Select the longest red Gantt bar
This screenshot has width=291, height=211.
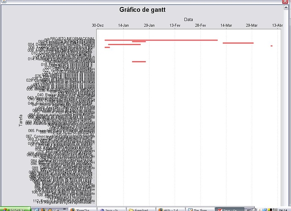coord(161,40)
